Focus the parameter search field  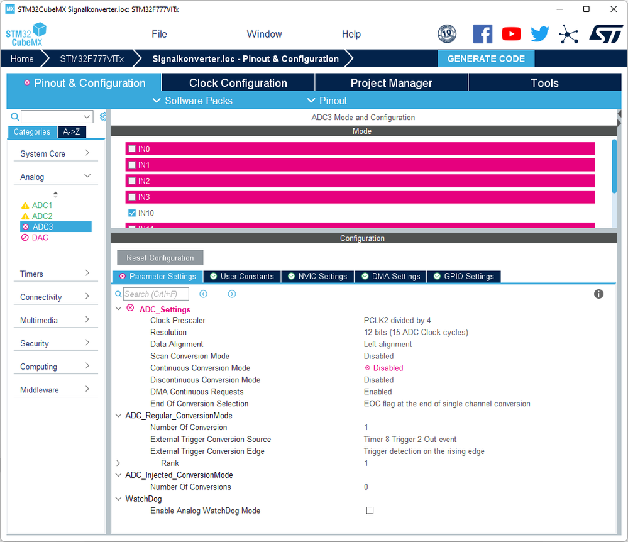click(x=156, y=294)
